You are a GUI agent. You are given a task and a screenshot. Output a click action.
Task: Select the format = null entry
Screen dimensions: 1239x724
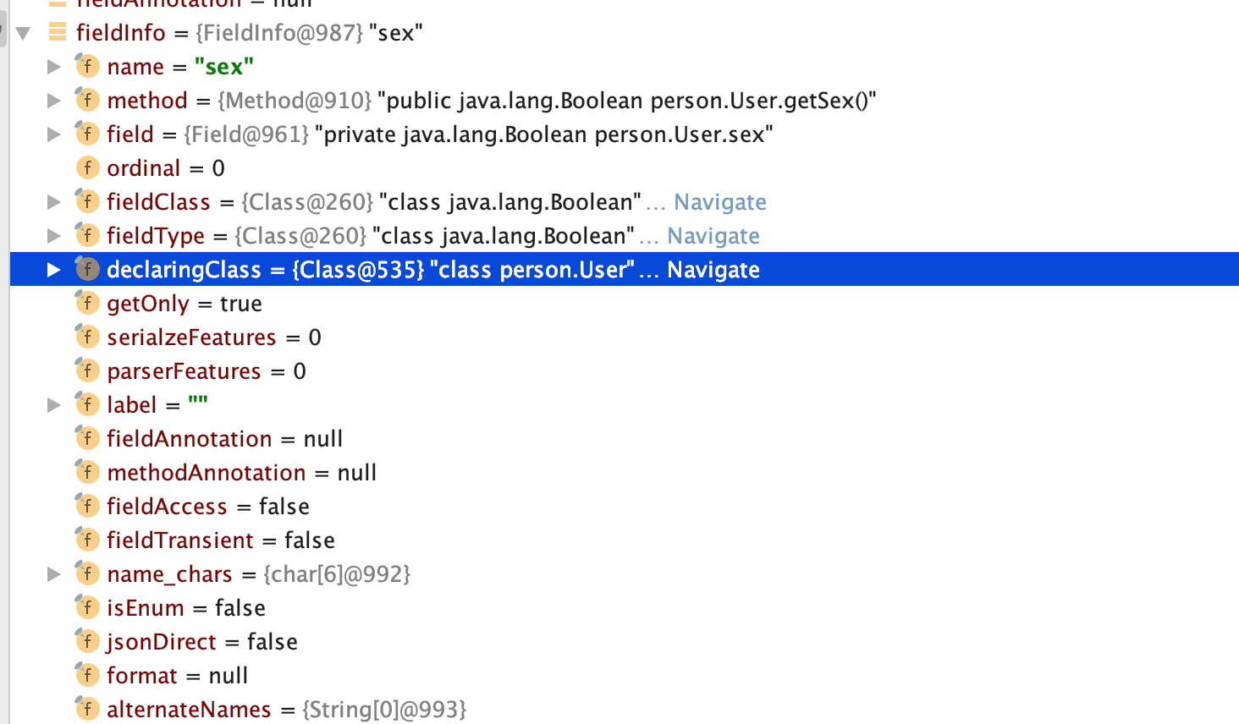[x=177, y=676]
